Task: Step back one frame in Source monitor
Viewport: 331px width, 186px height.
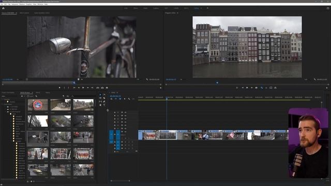Action: pos(79,88)
